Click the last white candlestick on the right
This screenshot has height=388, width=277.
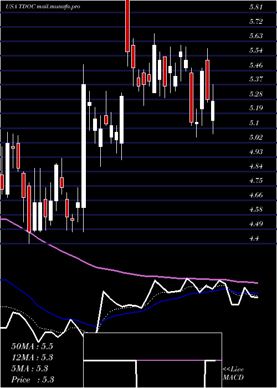coord(213,111)
